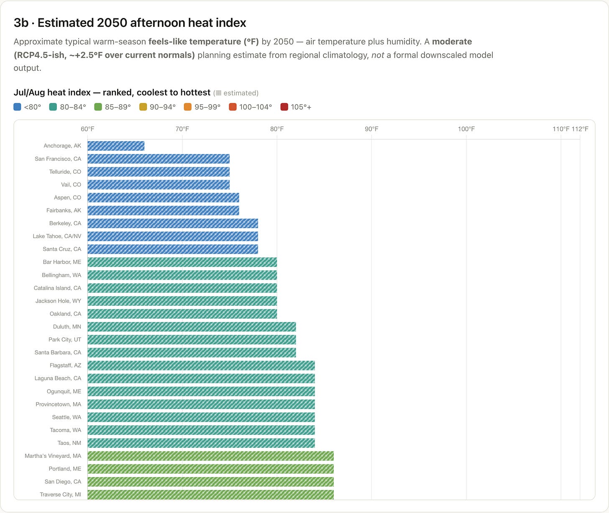Click the 'Aspen, CO' row label
This screenshot has height=513, width=609.
click(x=68, y=198)
